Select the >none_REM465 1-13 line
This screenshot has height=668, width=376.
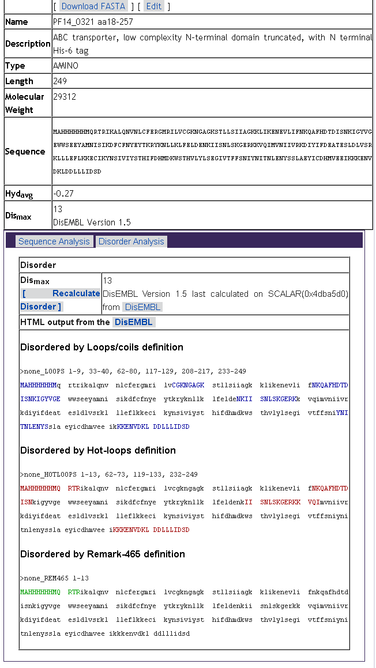click(55, 579)
